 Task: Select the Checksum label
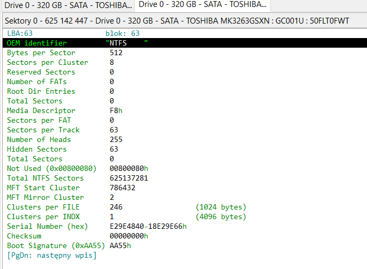coord(24,236)
